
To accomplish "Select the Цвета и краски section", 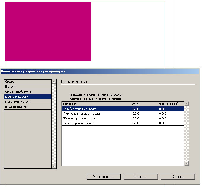I will pyautogui.click(x=28, y=97).
